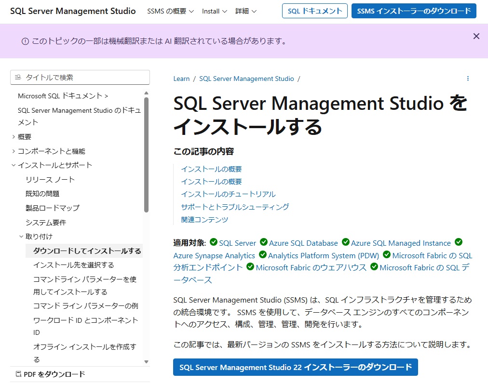
Task: Select システム要件 in the sidebar
Action: point(47,223)
